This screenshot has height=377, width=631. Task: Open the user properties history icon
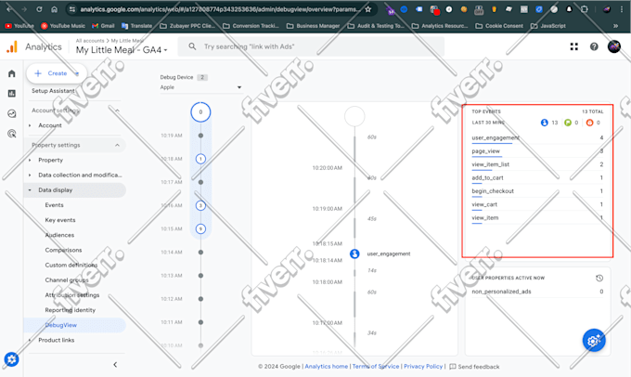pyautogui.click(x=599, y=278)
